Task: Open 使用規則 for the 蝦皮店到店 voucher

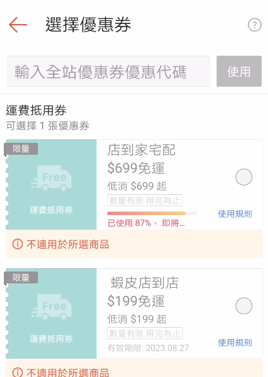Action: tap(235, 343)
